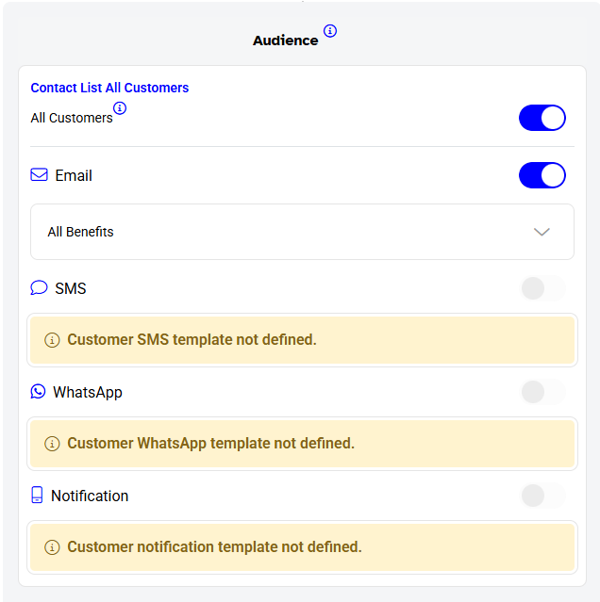Image resolution: width=600 pixels, height=602 pixels.
Task: Click the Notification phone icon
Action: [x=38, y=496]
